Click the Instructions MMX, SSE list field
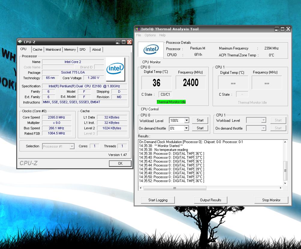 [84, 102]
